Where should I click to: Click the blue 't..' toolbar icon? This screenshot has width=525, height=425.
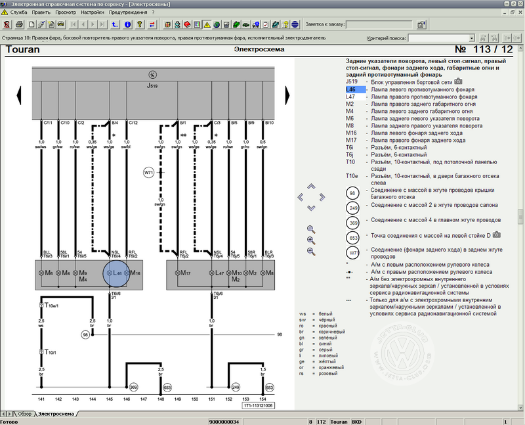pos(115,24)
